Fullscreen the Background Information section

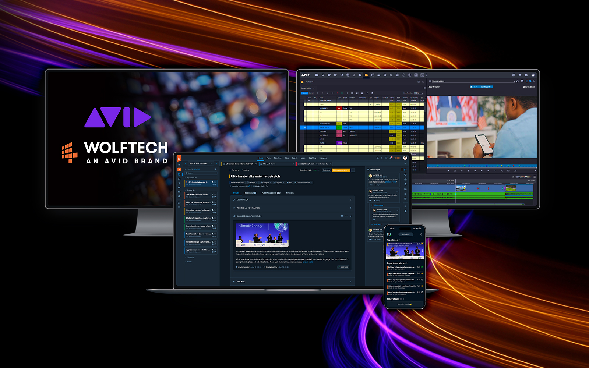(342, 216)
